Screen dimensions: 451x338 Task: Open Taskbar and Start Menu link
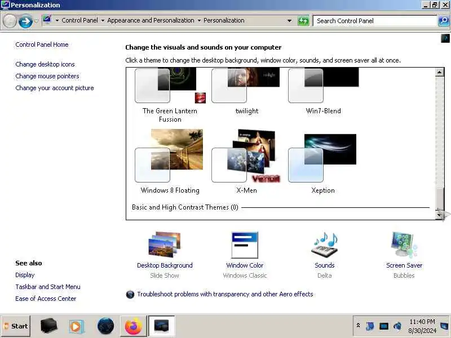pos(48,287)
